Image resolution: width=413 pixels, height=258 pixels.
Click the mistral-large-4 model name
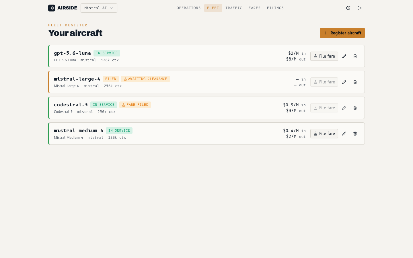tap(77, 79)
